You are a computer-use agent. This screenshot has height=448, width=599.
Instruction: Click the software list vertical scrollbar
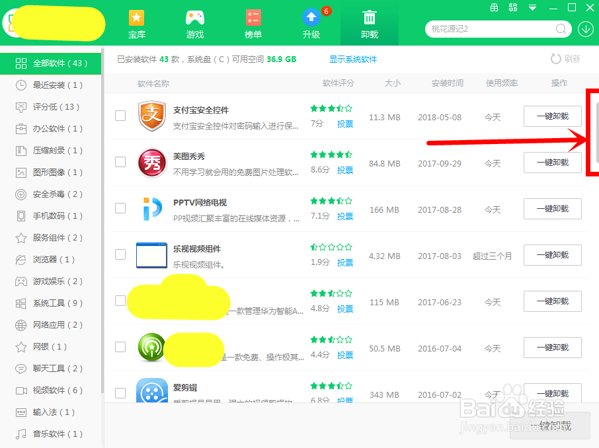click(x=598, y=132)
